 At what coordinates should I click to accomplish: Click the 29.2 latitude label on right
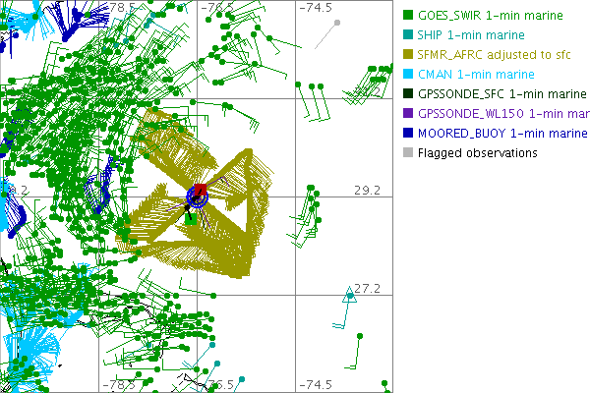tap(369, 190)
